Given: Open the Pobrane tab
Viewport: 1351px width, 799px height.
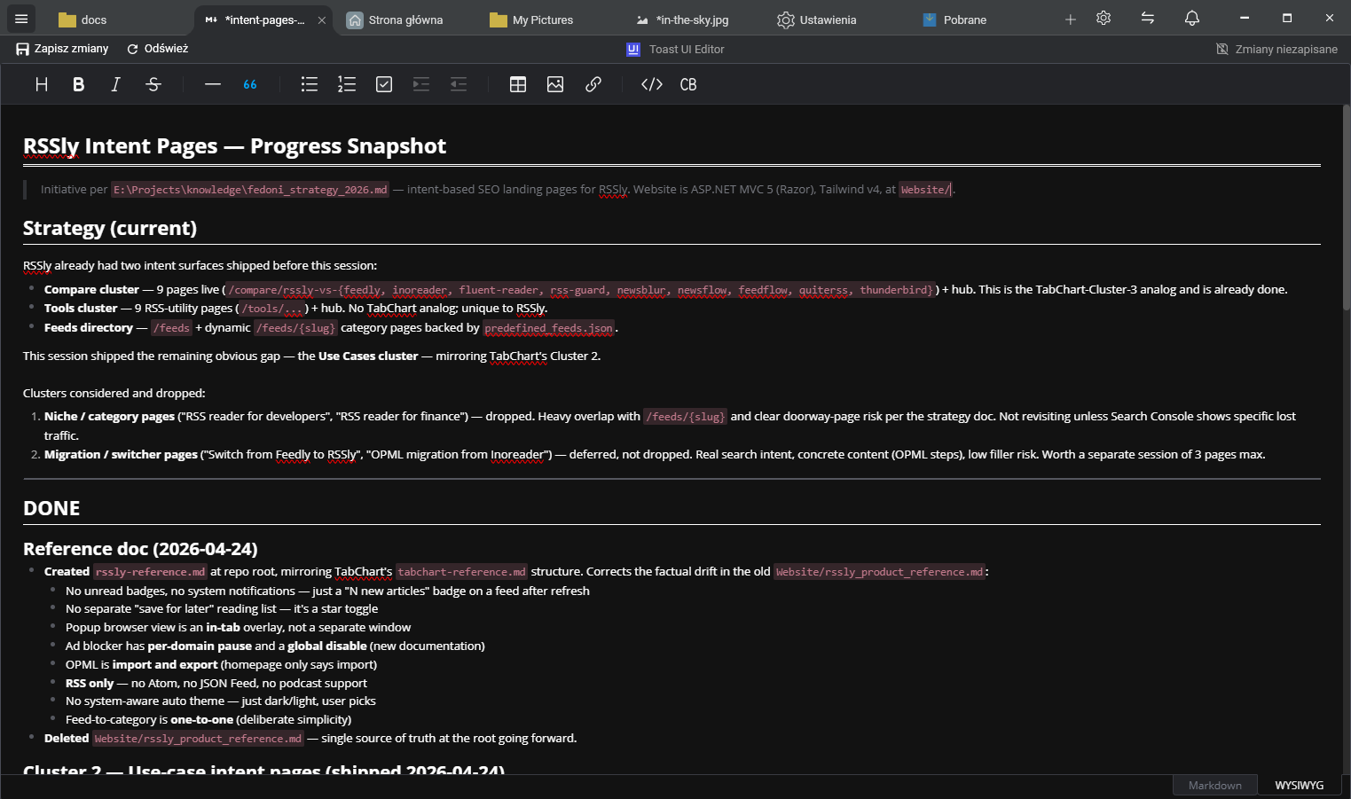Looking at the screenshot, I should click(955, 20).
